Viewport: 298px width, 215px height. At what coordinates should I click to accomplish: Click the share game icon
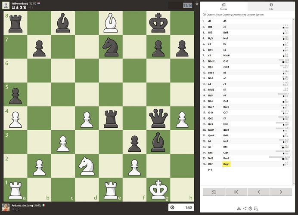point(245,209)
